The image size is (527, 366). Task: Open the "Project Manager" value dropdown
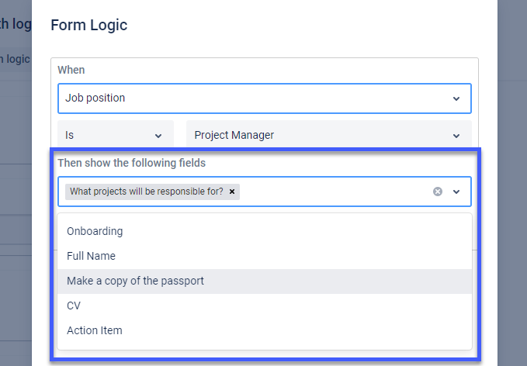pos(318,135)
